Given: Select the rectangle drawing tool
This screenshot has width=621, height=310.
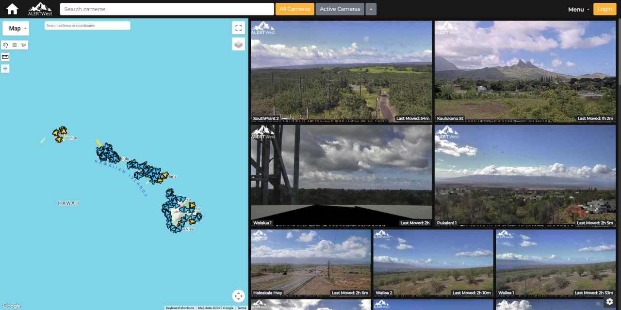Looking at the screenshot, I should click(15, 45).
